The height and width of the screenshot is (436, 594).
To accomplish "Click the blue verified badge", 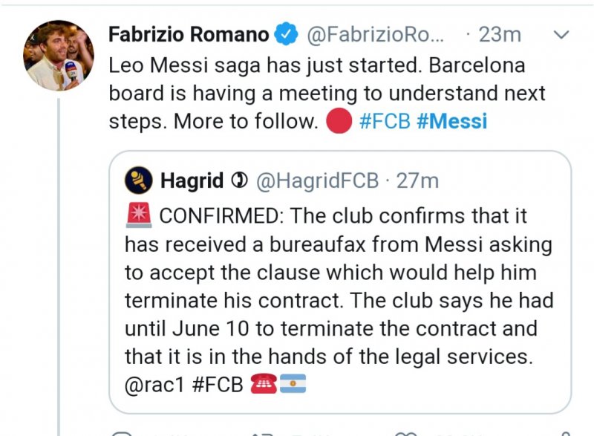I will pyautogui.click(x=285, y=34).
